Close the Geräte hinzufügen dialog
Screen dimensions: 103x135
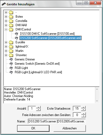(95, 3)
